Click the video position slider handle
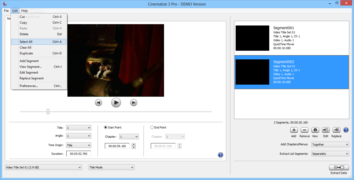The width and height of the screenshot is (354, 180). tap(48, 111)
